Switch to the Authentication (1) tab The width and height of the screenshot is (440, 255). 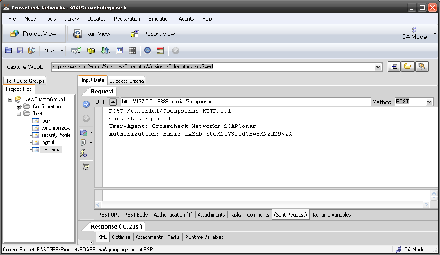[x=173, y=215]
